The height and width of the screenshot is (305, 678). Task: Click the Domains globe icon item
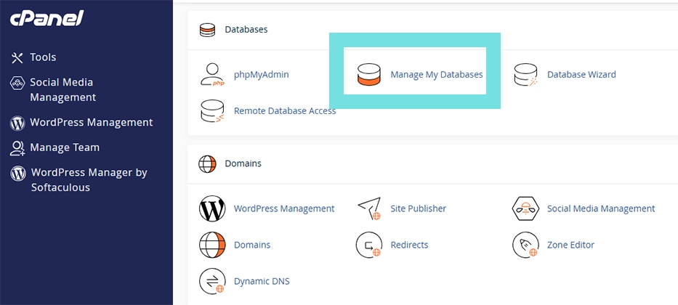click(212, 245)
